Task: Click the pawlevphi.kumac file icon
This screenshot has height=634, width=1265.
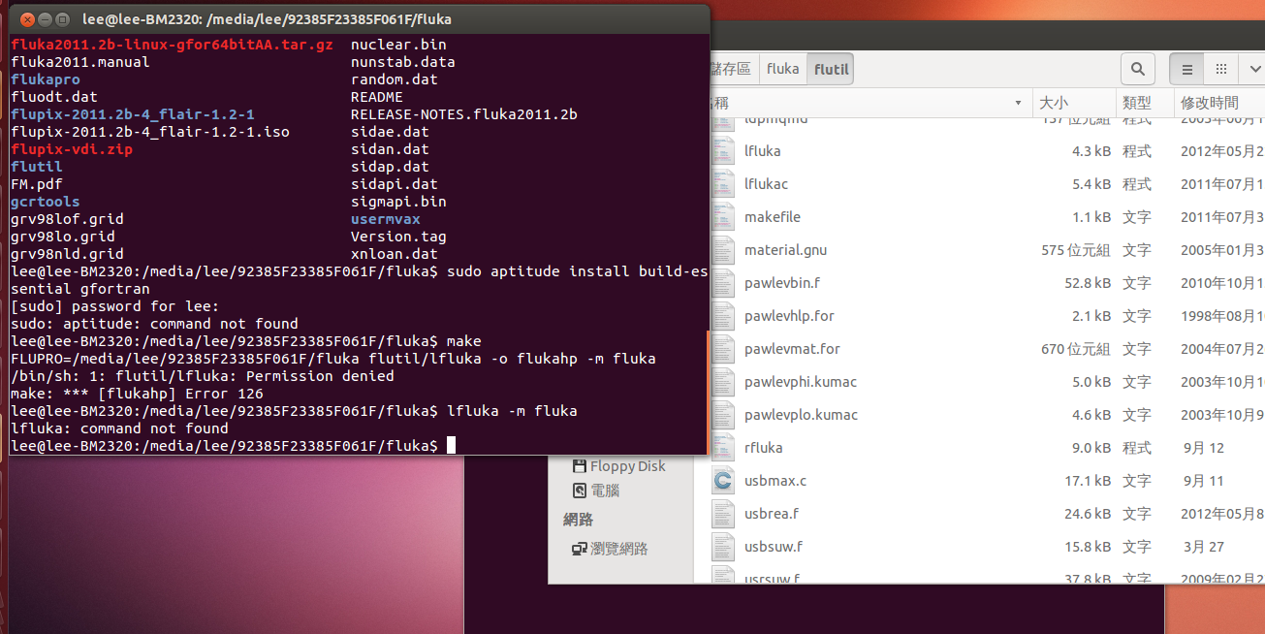Action: pyautogui.click(x=723, y=382)
